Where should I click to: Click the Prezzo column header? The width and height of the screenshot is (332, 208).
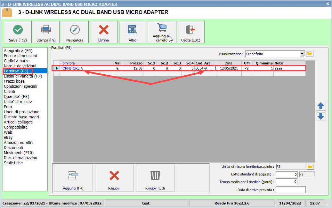pos(132,63)
